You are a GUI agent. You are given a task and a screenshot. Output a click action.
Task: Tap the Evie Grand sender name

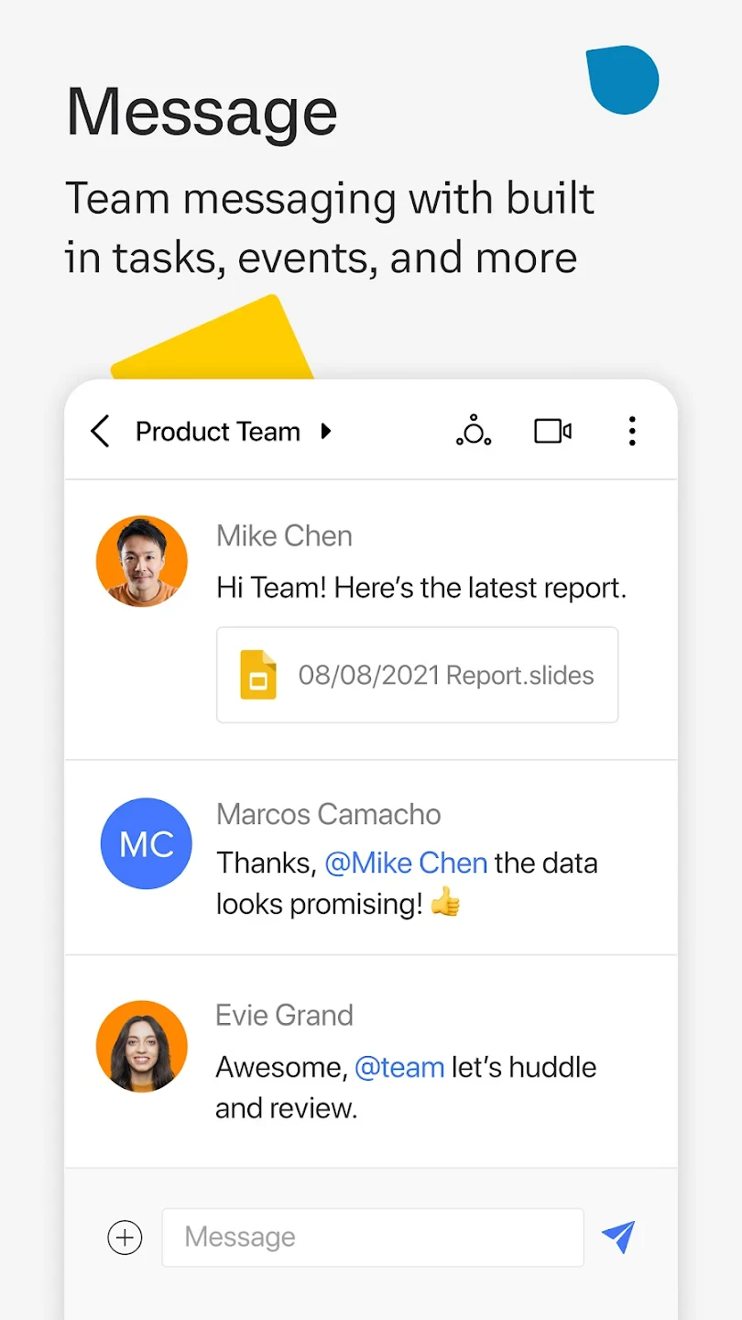(284, 1015)
